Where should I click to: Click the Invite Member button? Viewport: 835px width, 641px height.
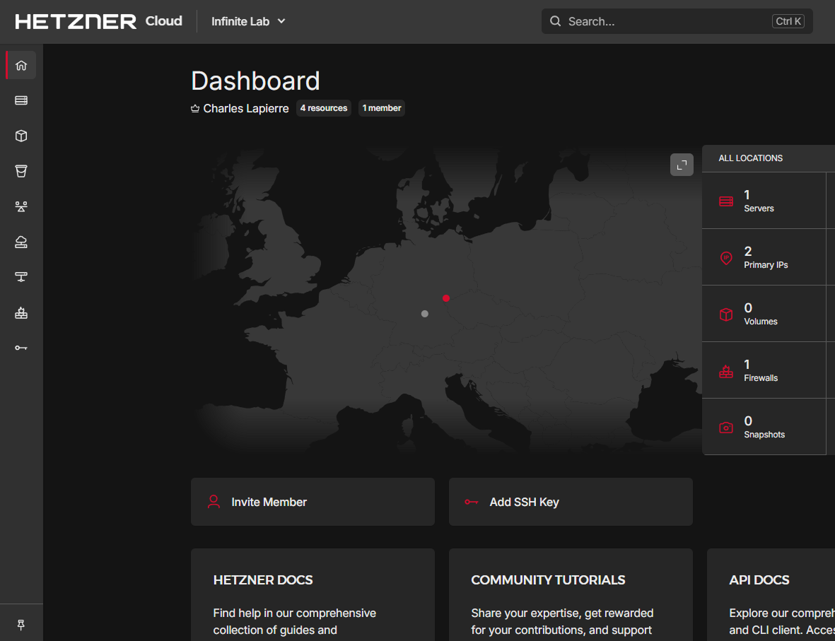[x=313, y=502]
